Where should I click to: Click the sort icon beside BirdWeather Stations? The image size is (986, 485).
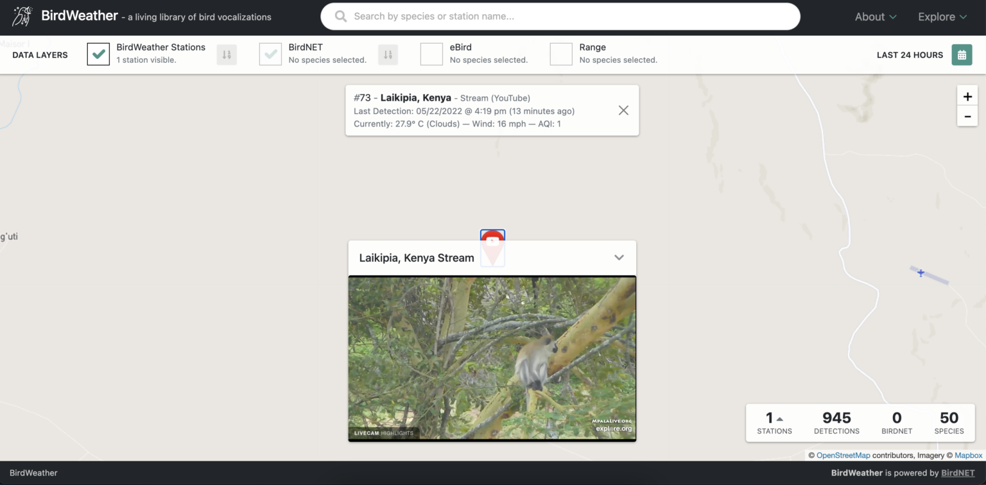[227, 55]
